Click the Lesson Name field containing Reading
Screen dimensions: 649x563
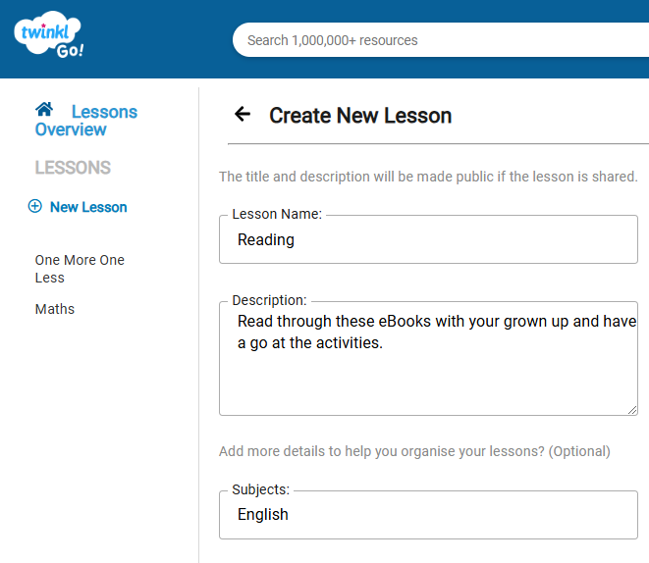428,239
